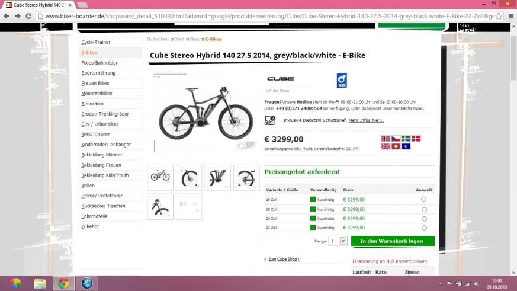Select the Euro currency flag icon

coord(406,146)
